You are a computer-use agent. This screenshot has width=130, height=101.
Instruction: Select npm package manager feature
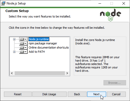43,43
